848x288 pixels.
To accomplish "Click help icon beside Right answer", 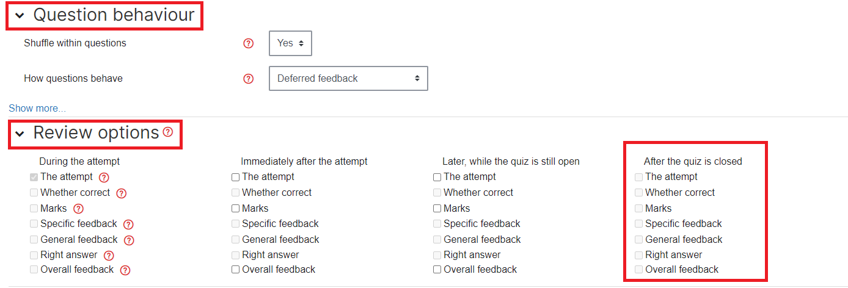I will [x=109, y=256].
